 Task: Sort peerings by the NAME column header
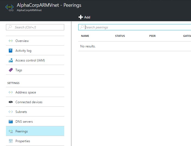pyautogui.click(x=85, y=36)
